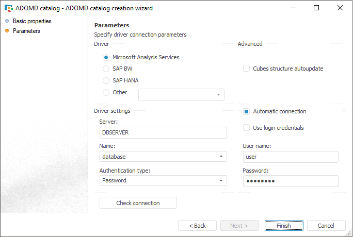Select Microsoft Analysis Services driver
353x237 pixels.
tap(106, 58)
